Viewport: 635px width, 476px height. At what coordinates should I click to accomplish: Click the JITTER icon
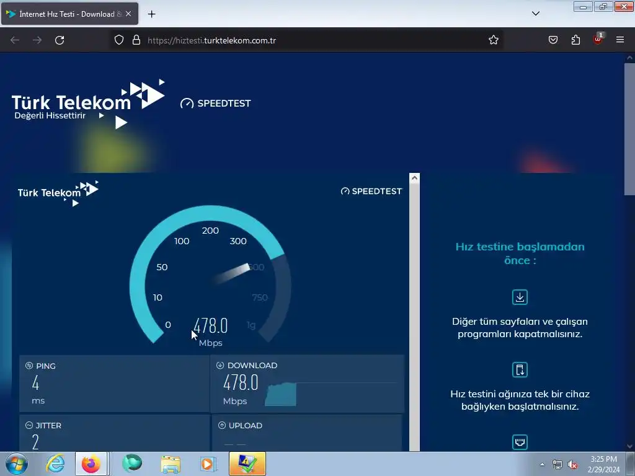(29, 425)
